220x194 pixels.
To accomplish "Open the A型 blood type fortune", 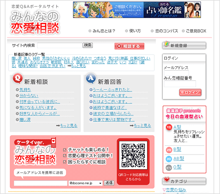I will tap(177, 127).
